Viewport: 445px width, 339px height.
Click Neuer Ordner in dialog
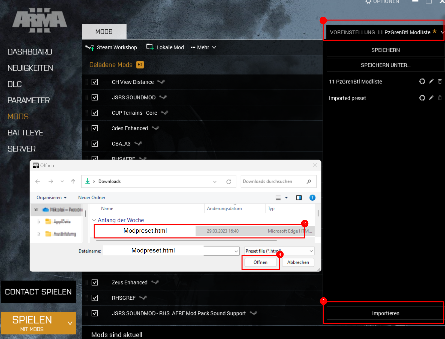tap(92, 198)
